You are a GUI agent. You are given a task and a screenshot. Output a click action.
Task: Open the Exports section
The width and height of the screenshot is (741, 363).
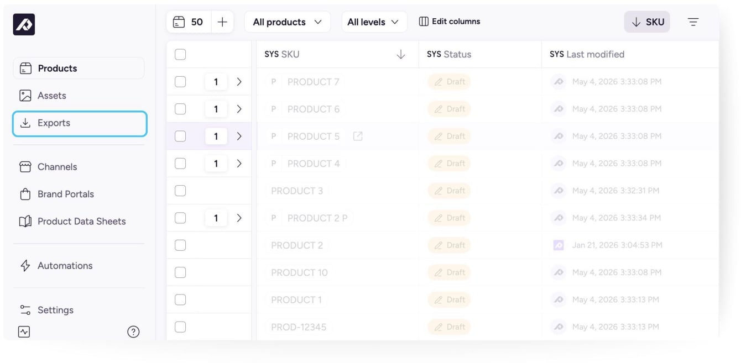pyautogui.click(x=80, y=123)
